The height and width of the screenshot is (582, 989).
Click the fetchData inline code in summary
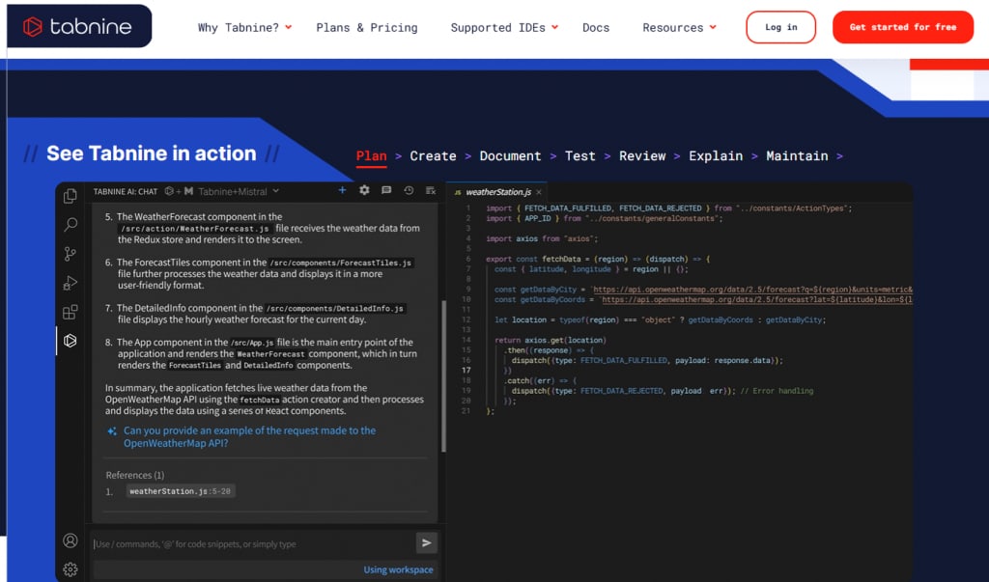click(x=259, y=400)
